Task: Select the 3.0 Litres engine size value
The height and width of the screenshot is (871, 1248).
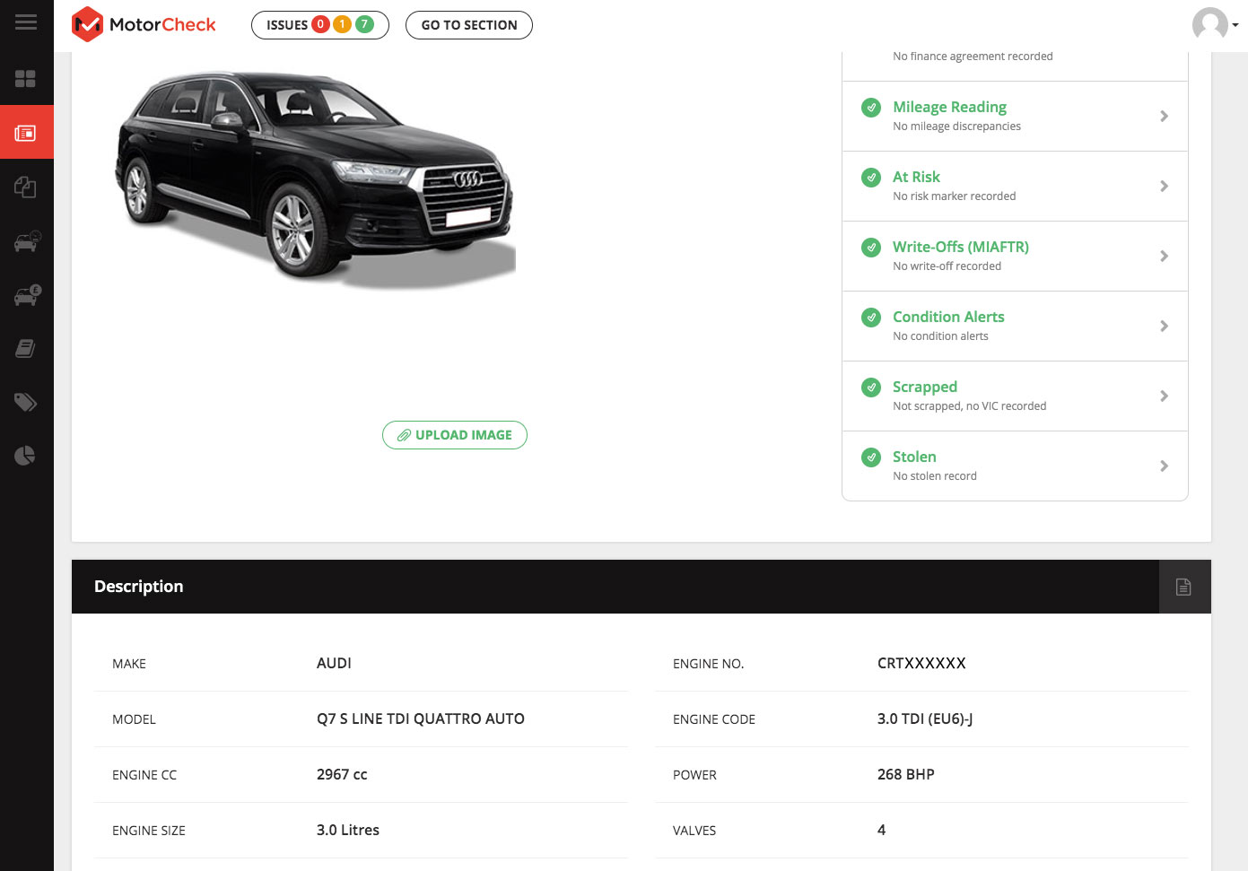Action: click(x=348, y=831)
